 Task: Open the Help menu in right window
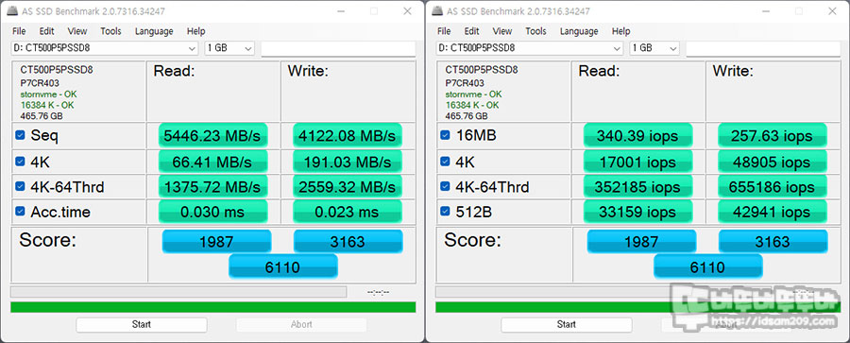tap(620, 31)
